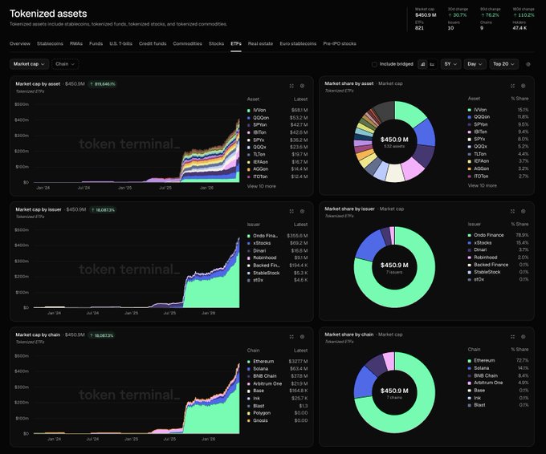Expand the Market share by chain chart fullscreen
This screenshot has height=454, width=546.
512,337
